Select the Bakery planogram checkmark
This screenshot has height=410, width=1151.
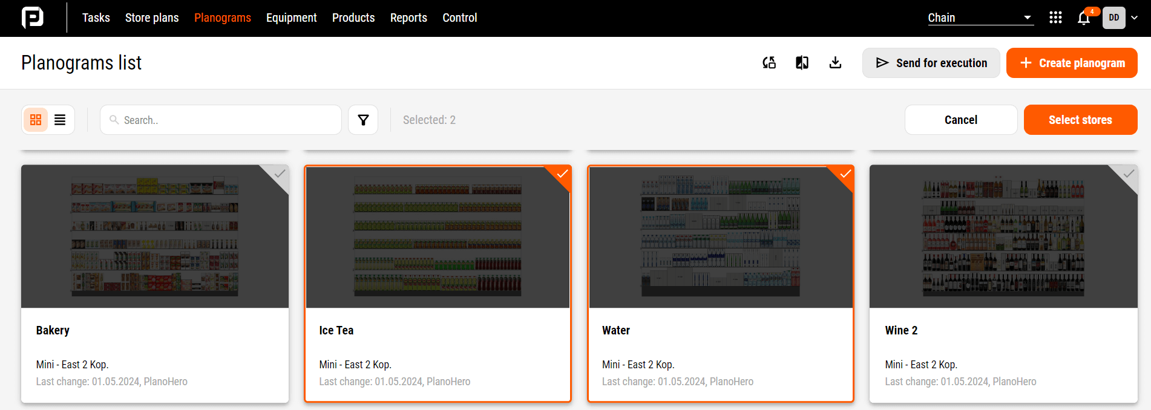(x=280, y=174)
